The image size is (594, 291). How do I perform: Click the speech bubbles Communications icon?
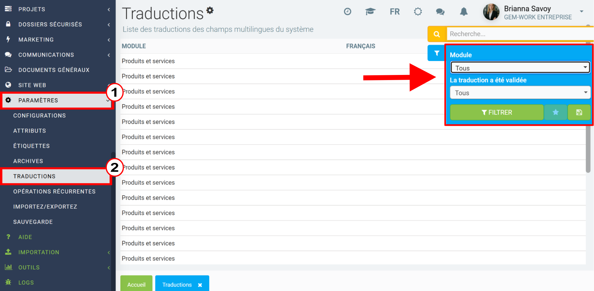8,55
